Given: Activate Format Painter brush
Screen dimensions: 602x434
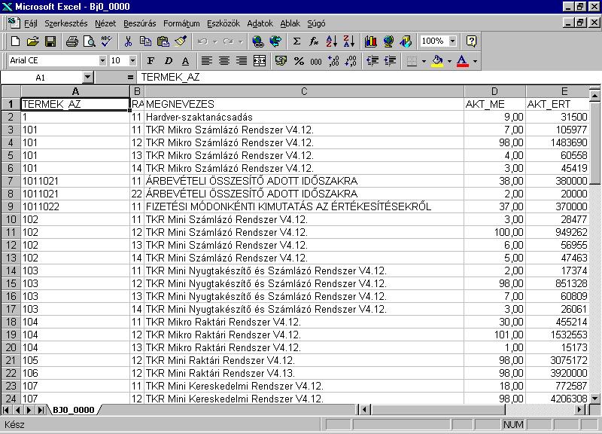Looking at the screenshot, I should (181, 41).
